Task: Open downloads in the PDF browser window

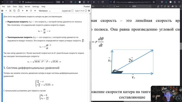Action: coord(166,2)
